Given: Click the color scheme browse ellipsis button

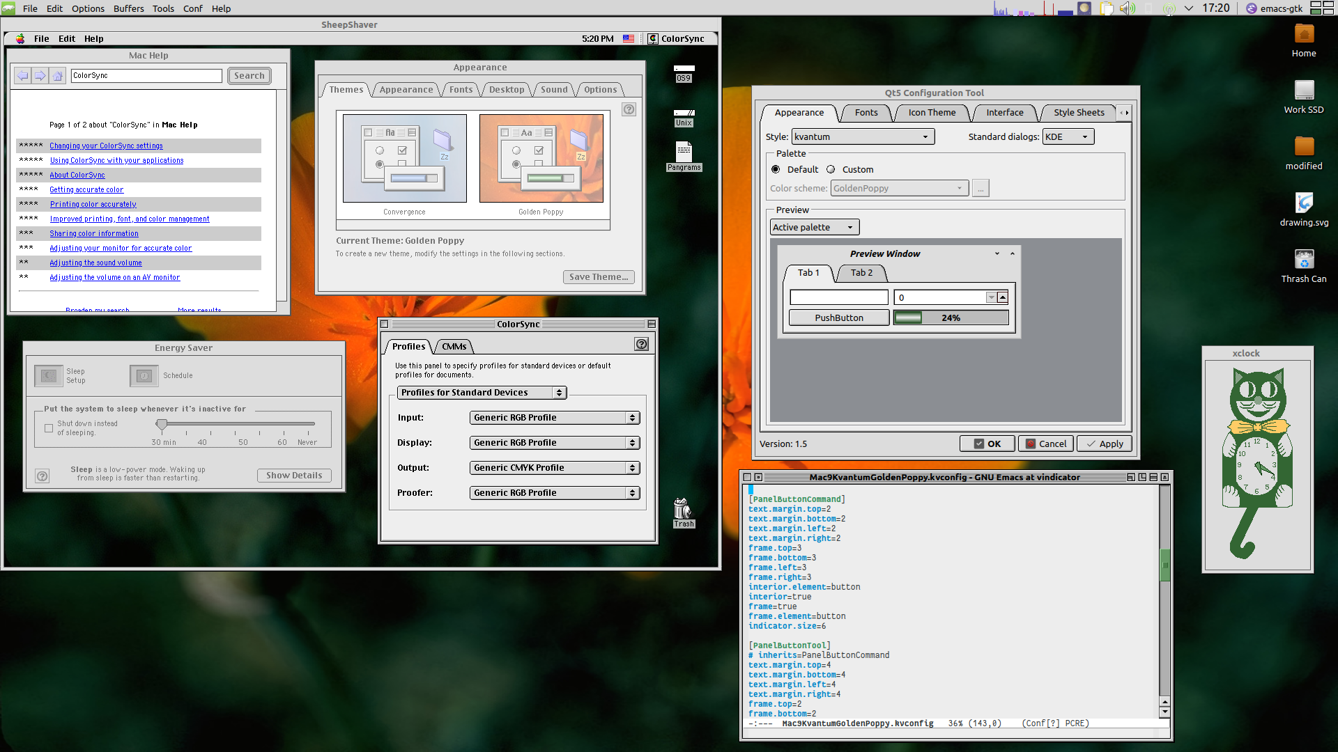Looking at the screenshot, I should 981,188.
